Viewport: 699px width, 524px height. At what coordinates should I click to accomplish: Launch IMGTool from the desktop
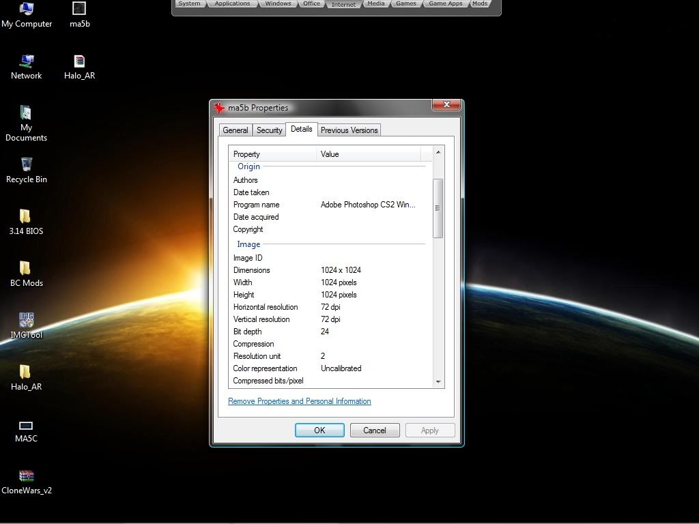[27, 325]
